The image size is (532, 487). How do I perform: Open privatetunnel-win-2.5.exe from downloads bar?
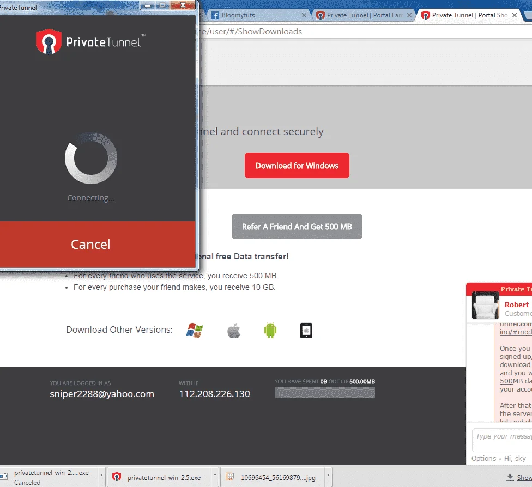[159, 477]
